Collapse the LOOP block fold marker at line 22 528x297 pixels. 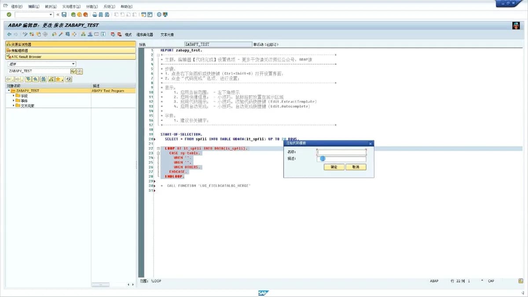tap(158, 149)
